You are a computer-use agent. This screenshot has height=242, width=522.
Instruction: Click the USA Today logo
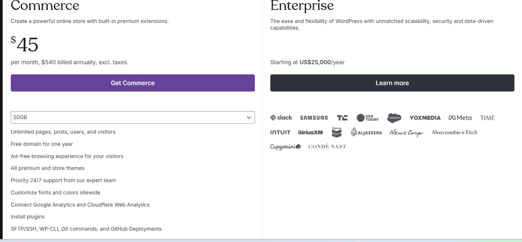(x=368, y=118)
